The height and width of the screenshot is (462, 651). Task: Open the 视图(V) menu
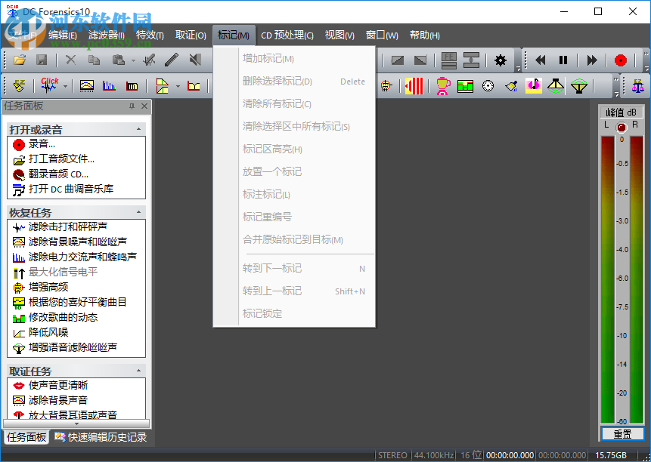pos(339,35)
